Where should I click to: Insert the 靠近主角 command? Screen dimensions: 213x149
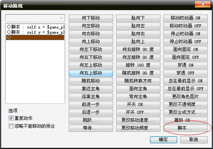coord(91,89)
